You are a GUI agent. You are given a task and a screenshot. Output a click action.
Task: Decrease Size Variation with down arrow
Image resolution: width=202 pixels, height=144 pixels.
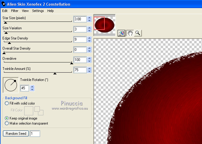coord(89,31)
